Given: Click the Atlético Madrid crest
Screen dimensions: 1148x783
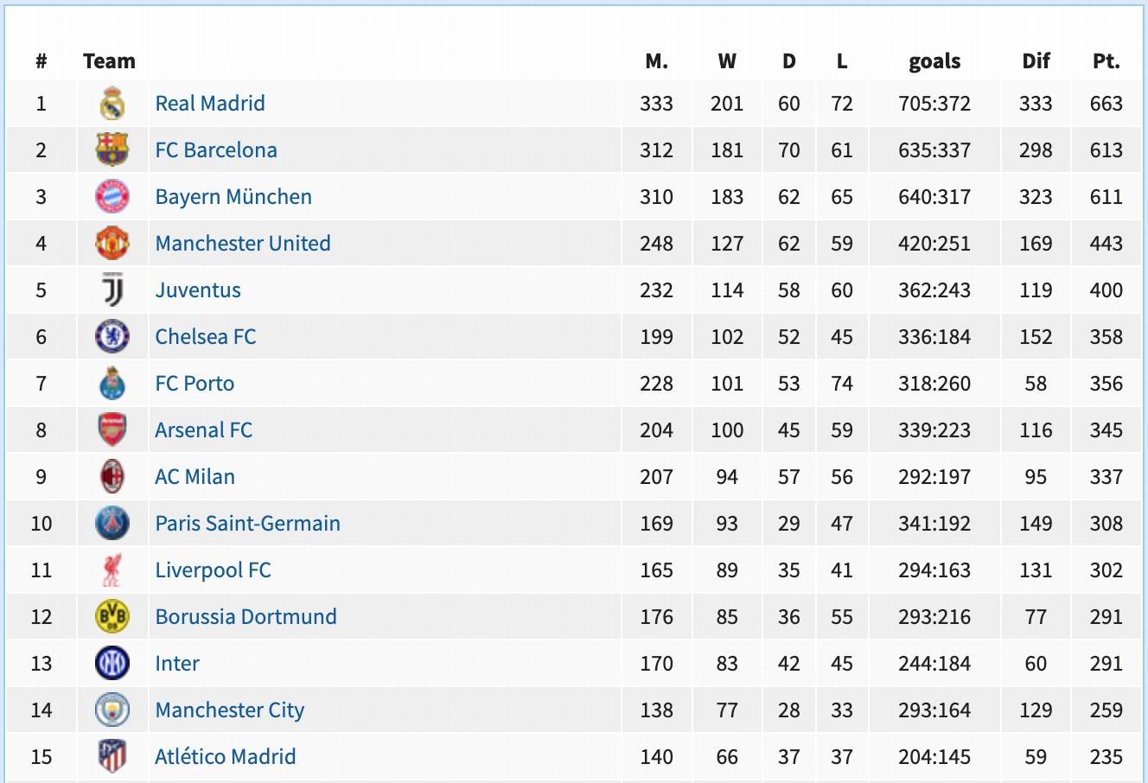Looking at the screenshot, I should [112, 757].
